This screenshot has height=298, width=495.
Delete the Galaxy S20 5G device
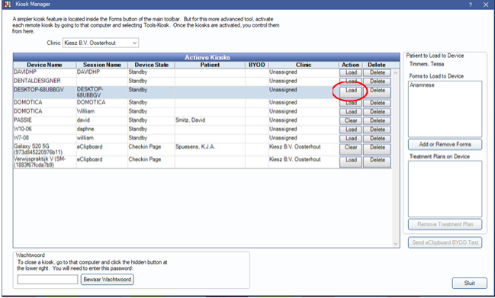coord(377,149)
